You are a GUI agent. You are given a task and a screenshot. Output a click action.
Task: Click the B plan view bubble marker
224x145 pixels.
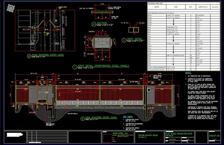tap(28, 55)
